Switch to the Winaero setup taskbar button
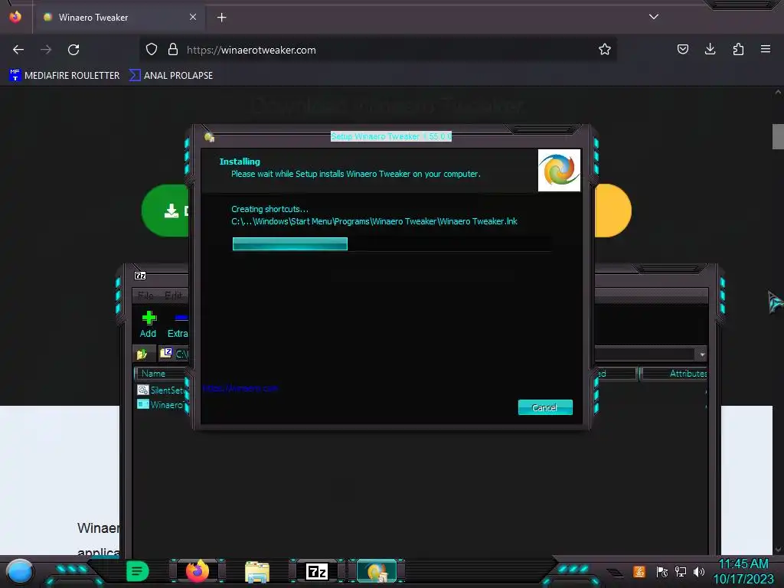The width and height of the screenshot is (784, 588). 377,571
